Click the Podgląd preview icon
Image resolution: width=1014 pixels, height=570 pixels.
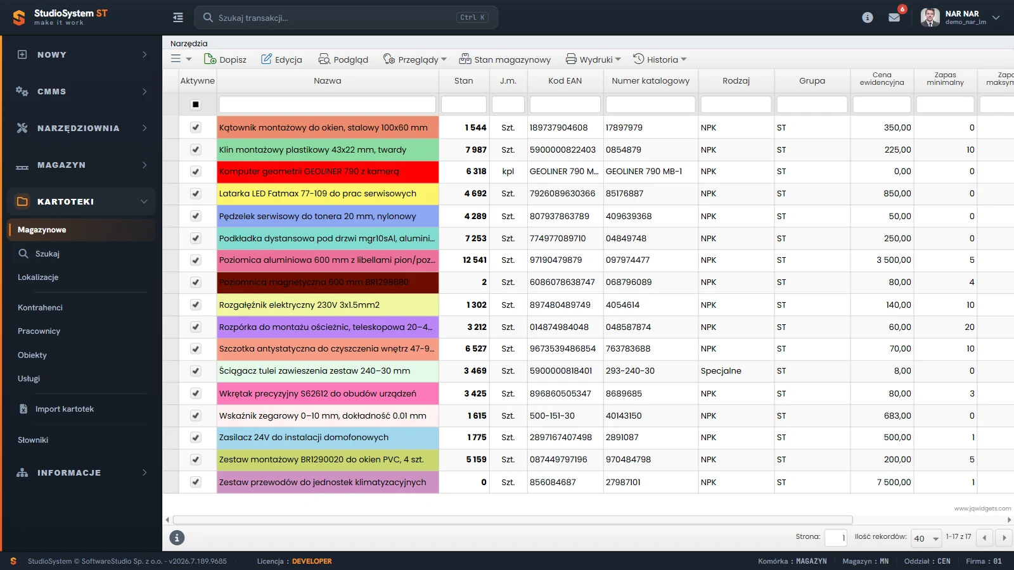pyautogui.click(x=324, y=59)
